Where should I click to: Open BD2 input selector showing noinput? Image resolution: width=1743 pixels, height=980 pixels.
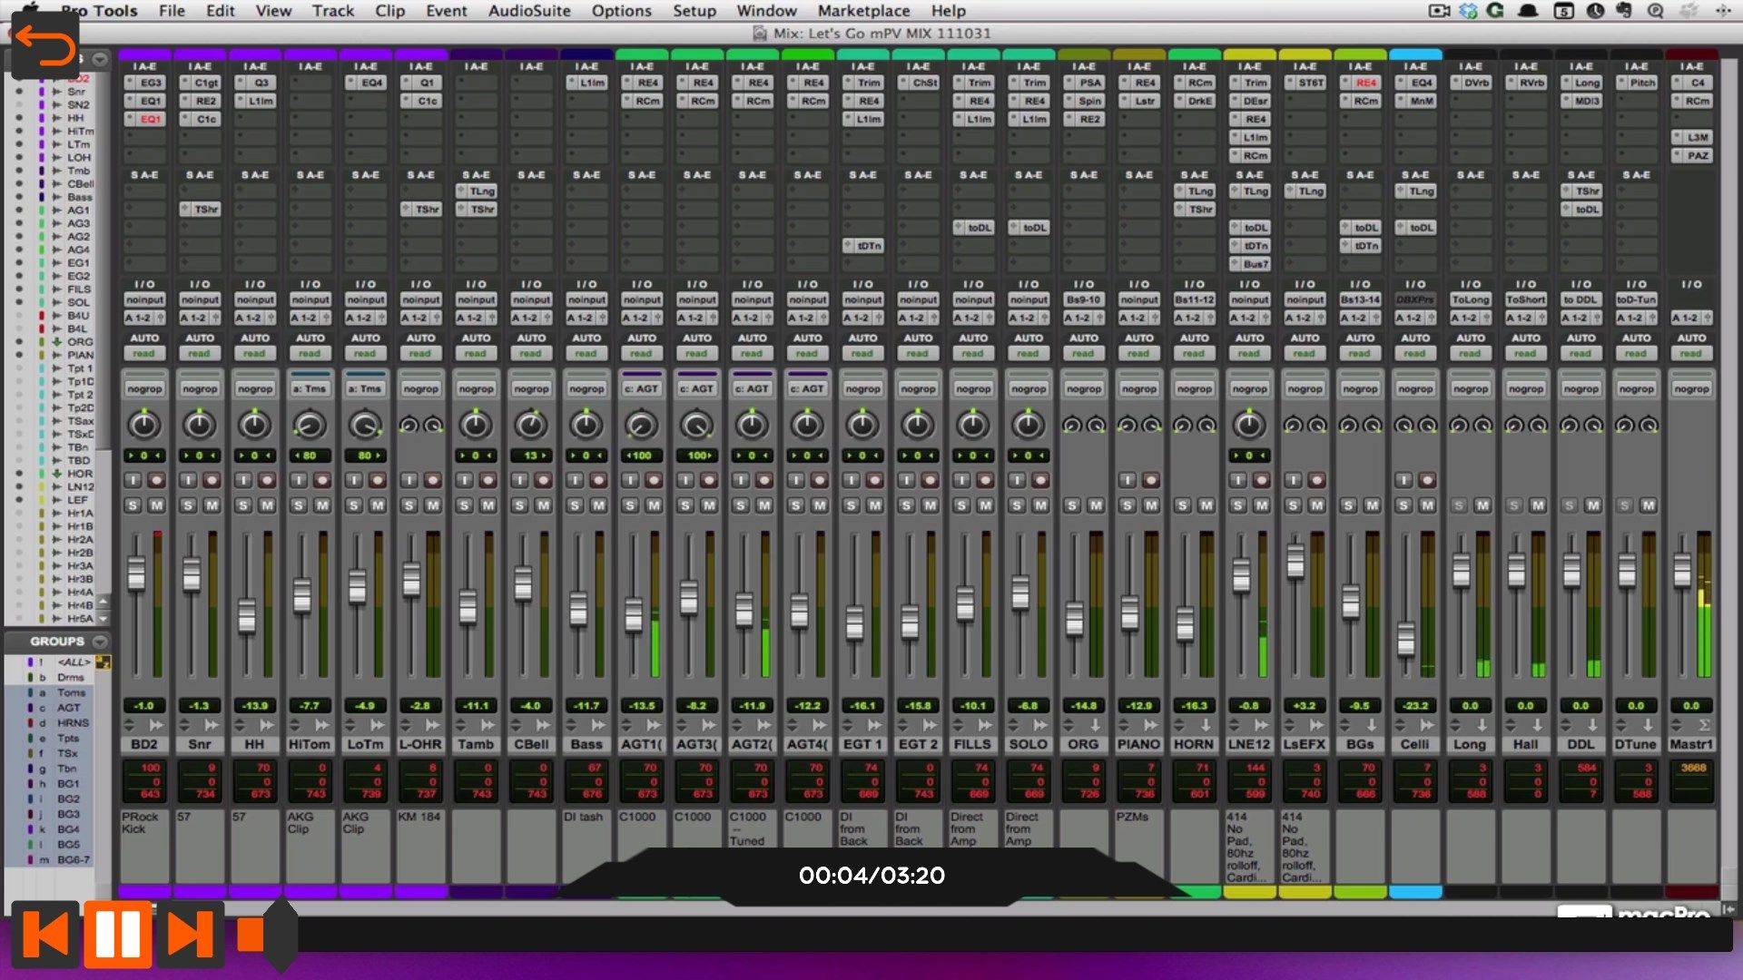click(144, 299)
